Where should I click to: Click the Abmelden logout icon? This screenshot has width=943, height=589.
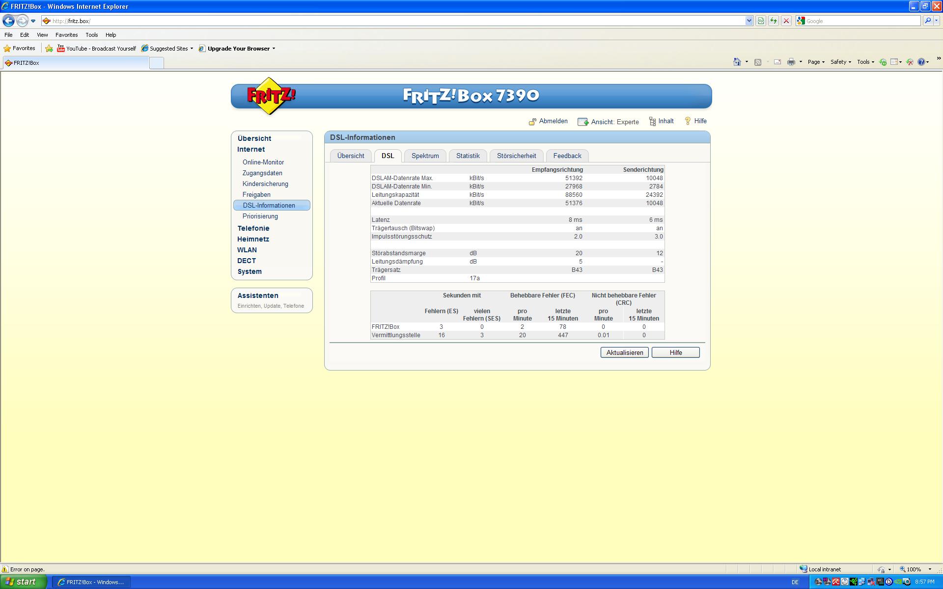tap(532, 122)
